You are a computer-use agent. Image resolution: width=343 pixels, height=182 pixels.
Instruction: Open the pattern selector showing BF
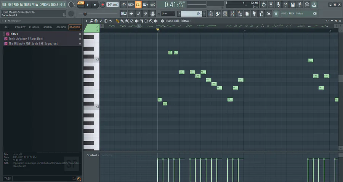tap(191, 14)
